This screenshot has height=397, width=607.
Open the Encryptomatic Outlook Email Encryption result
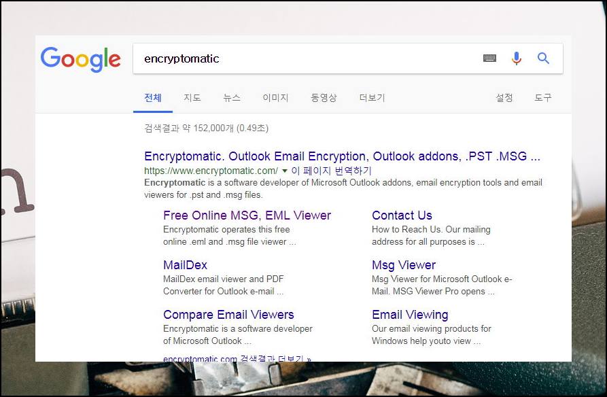pos(342,156)
